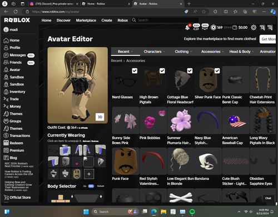Unequip glasses in Currently Wearing grid
This screenshot has height=217, width=278.
(x=53, y=150)
